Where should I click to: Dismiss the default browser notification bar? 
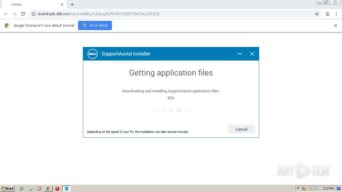point(336,26)
